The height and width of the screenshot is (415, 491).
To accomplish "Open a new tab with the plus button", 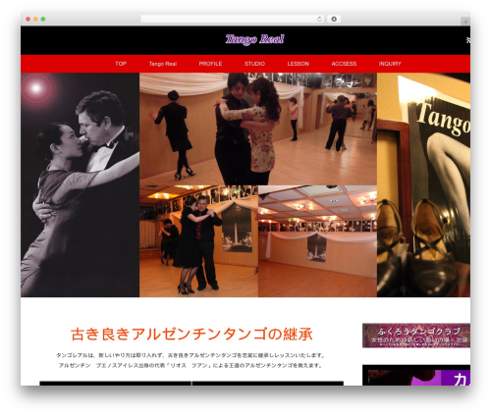I will 465,22.
